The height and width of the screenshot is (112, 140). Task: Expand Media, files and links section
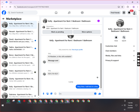(120, 56)
